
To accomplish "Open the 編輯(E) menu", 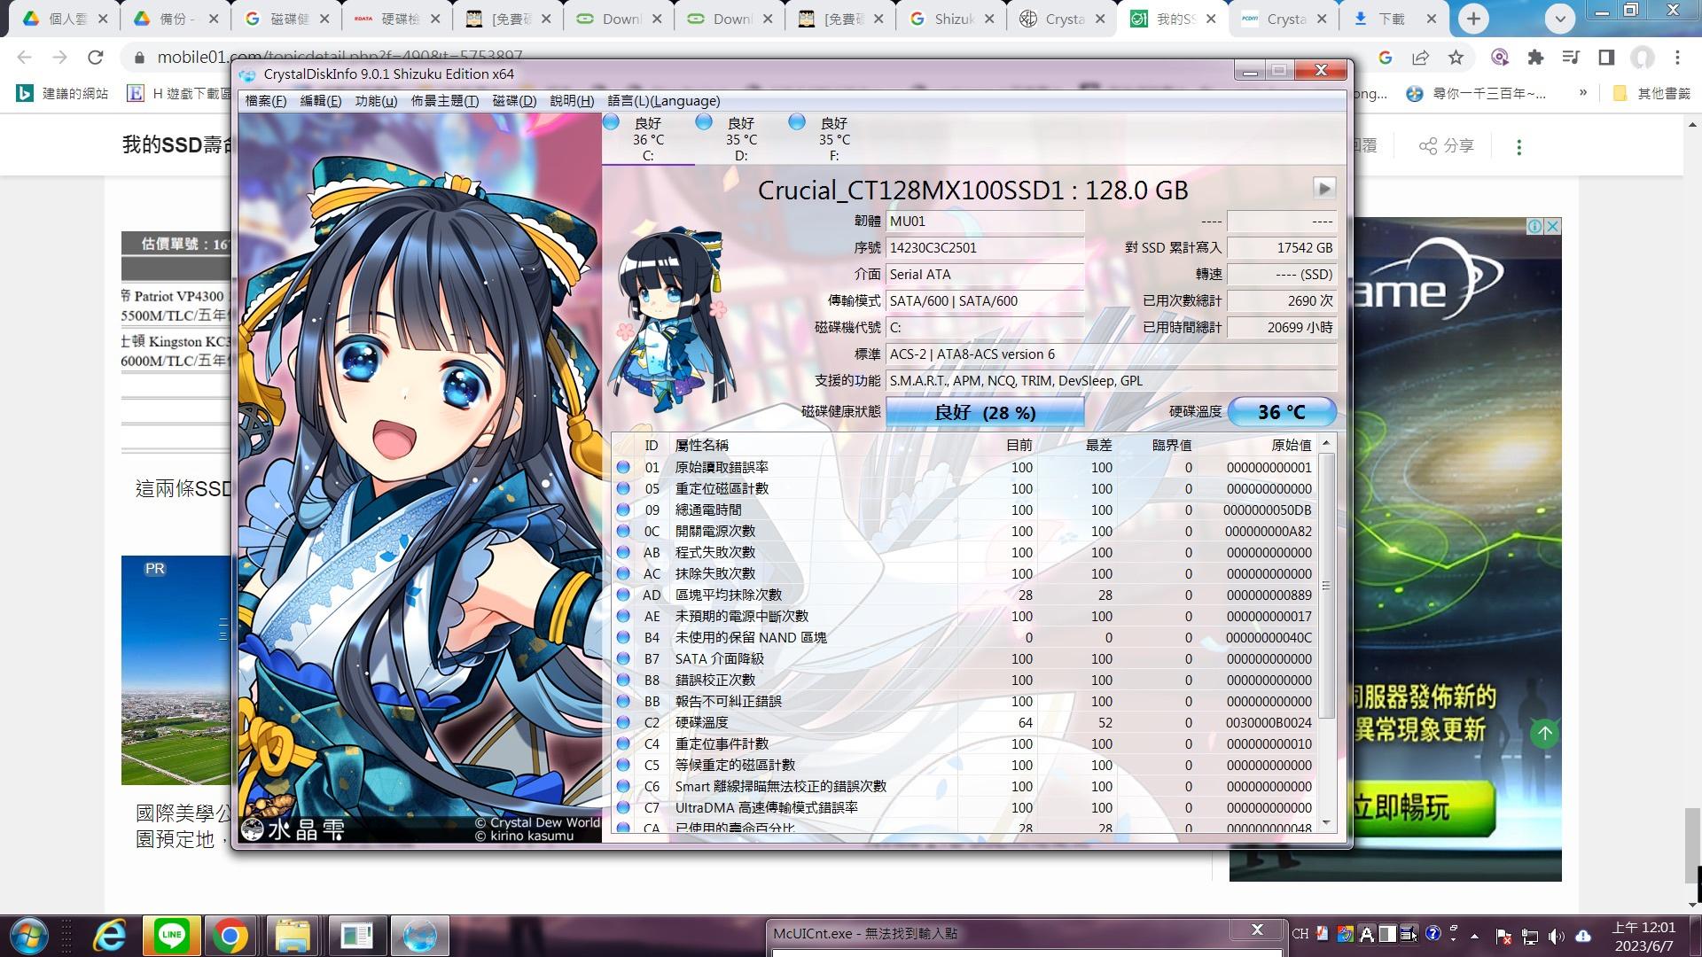I will click(x=320, y=101).
